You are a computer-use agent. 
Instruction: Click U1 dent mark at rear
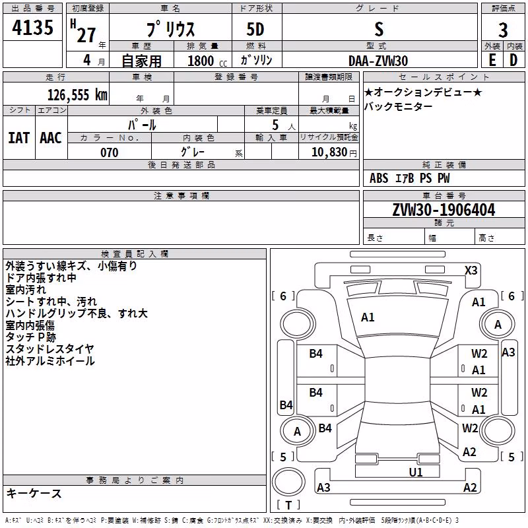[x=416, y=472]
